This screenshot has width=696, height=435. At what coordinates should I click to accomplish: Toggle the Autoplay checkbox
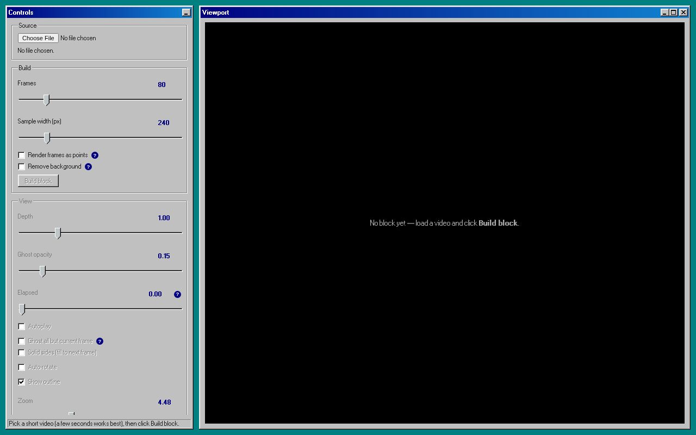[x=22, y=327]
